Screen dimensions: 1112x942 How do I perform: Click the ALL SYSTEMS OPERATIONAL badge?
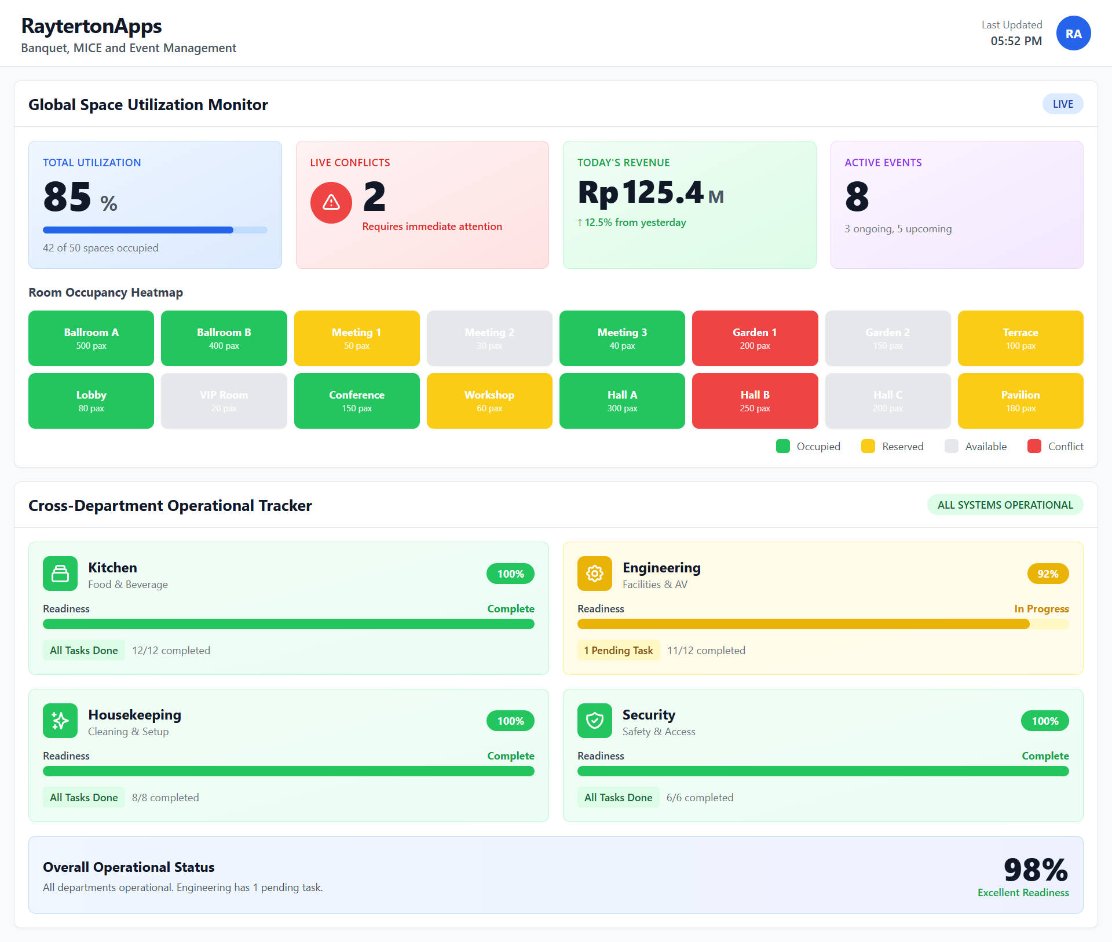click(1005, 505)
